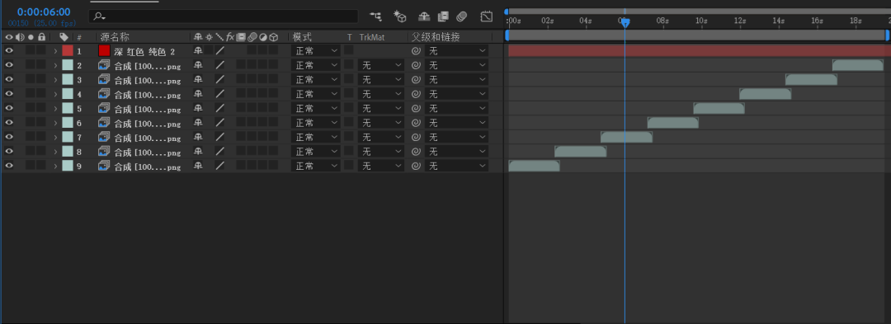
Task: Toggle the preserve transparency T box of layer 2
Action: click(x=348, y=65)
